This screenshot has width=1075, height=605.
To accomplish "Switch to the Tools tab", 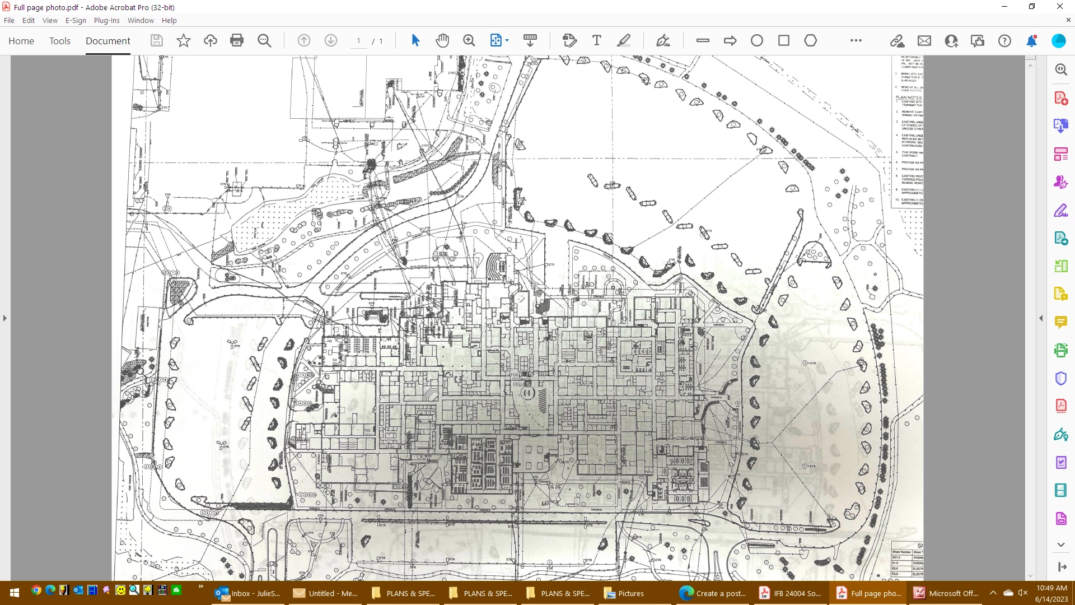I will click(x=60, y=41).
